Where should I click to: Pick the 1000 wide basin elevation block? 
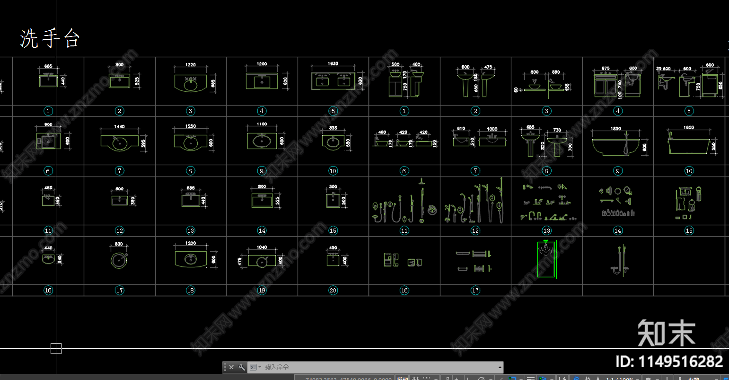(492, 141)
